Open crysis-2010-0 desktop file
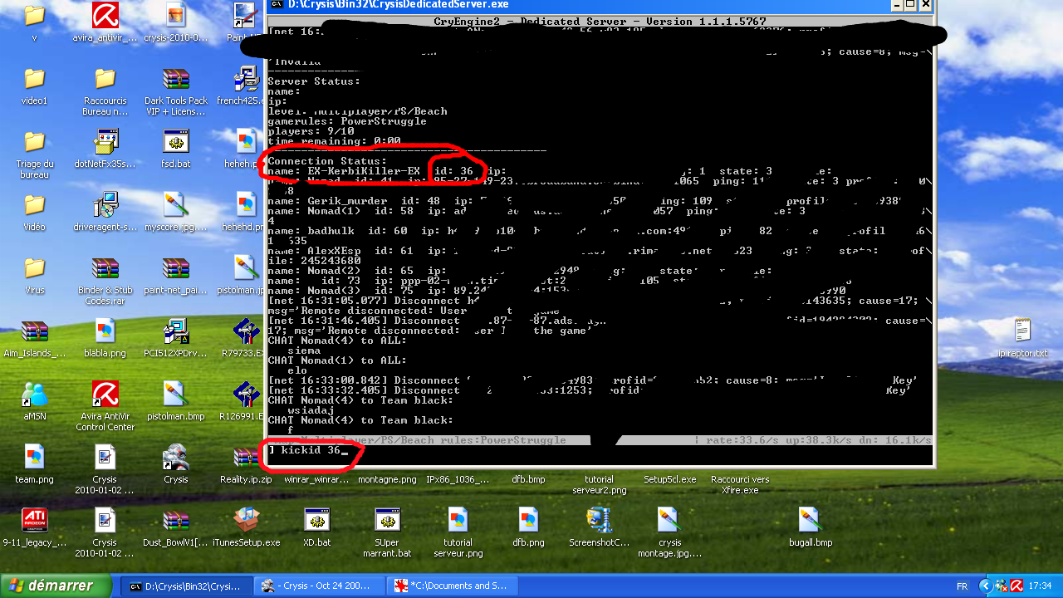The image size is (1063, 598). 175,16
